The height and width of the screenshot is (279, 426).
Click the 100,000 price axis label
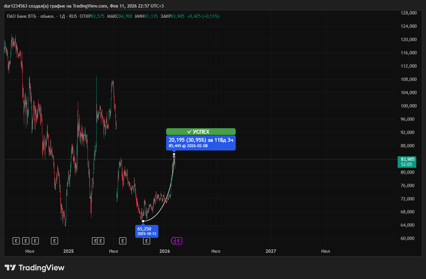click(x=408, y=106)
